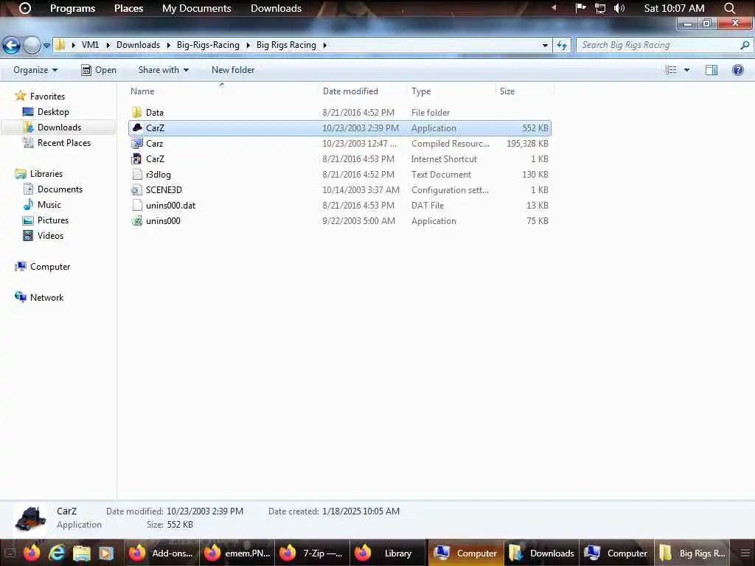The height and width of the screenshot is (566, 755).
Task: Click the New folder button
Action: point(232,70)
